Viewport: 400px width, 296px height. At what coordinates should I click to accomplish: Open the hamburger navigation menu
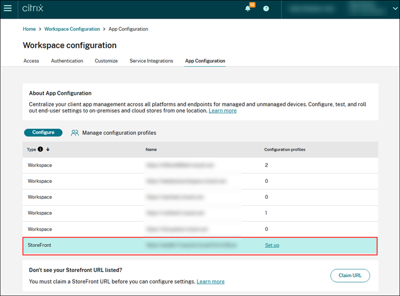7,9
